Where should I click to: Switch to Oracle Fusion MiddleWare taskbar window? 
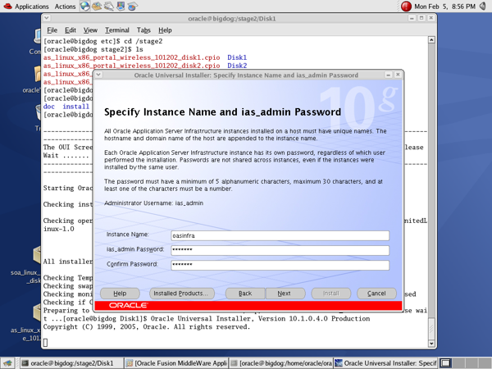pos(176,363)
